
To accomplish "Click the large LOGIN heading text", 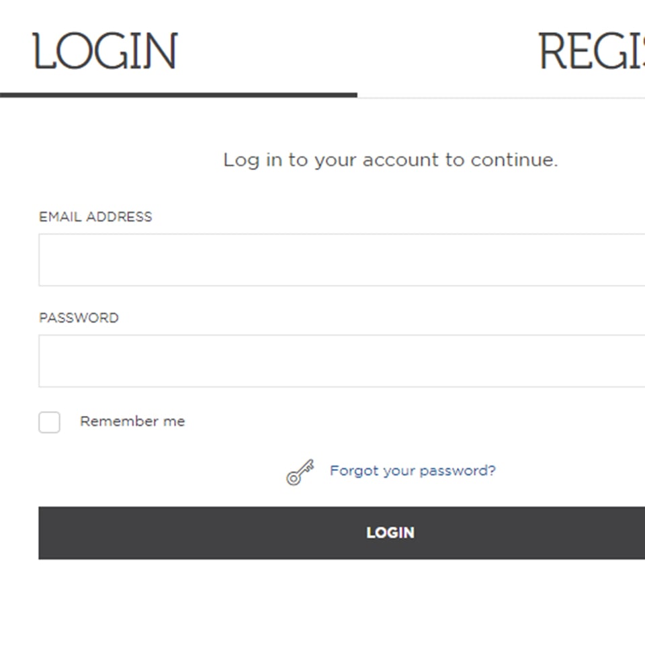I will (x=105, y=51).
